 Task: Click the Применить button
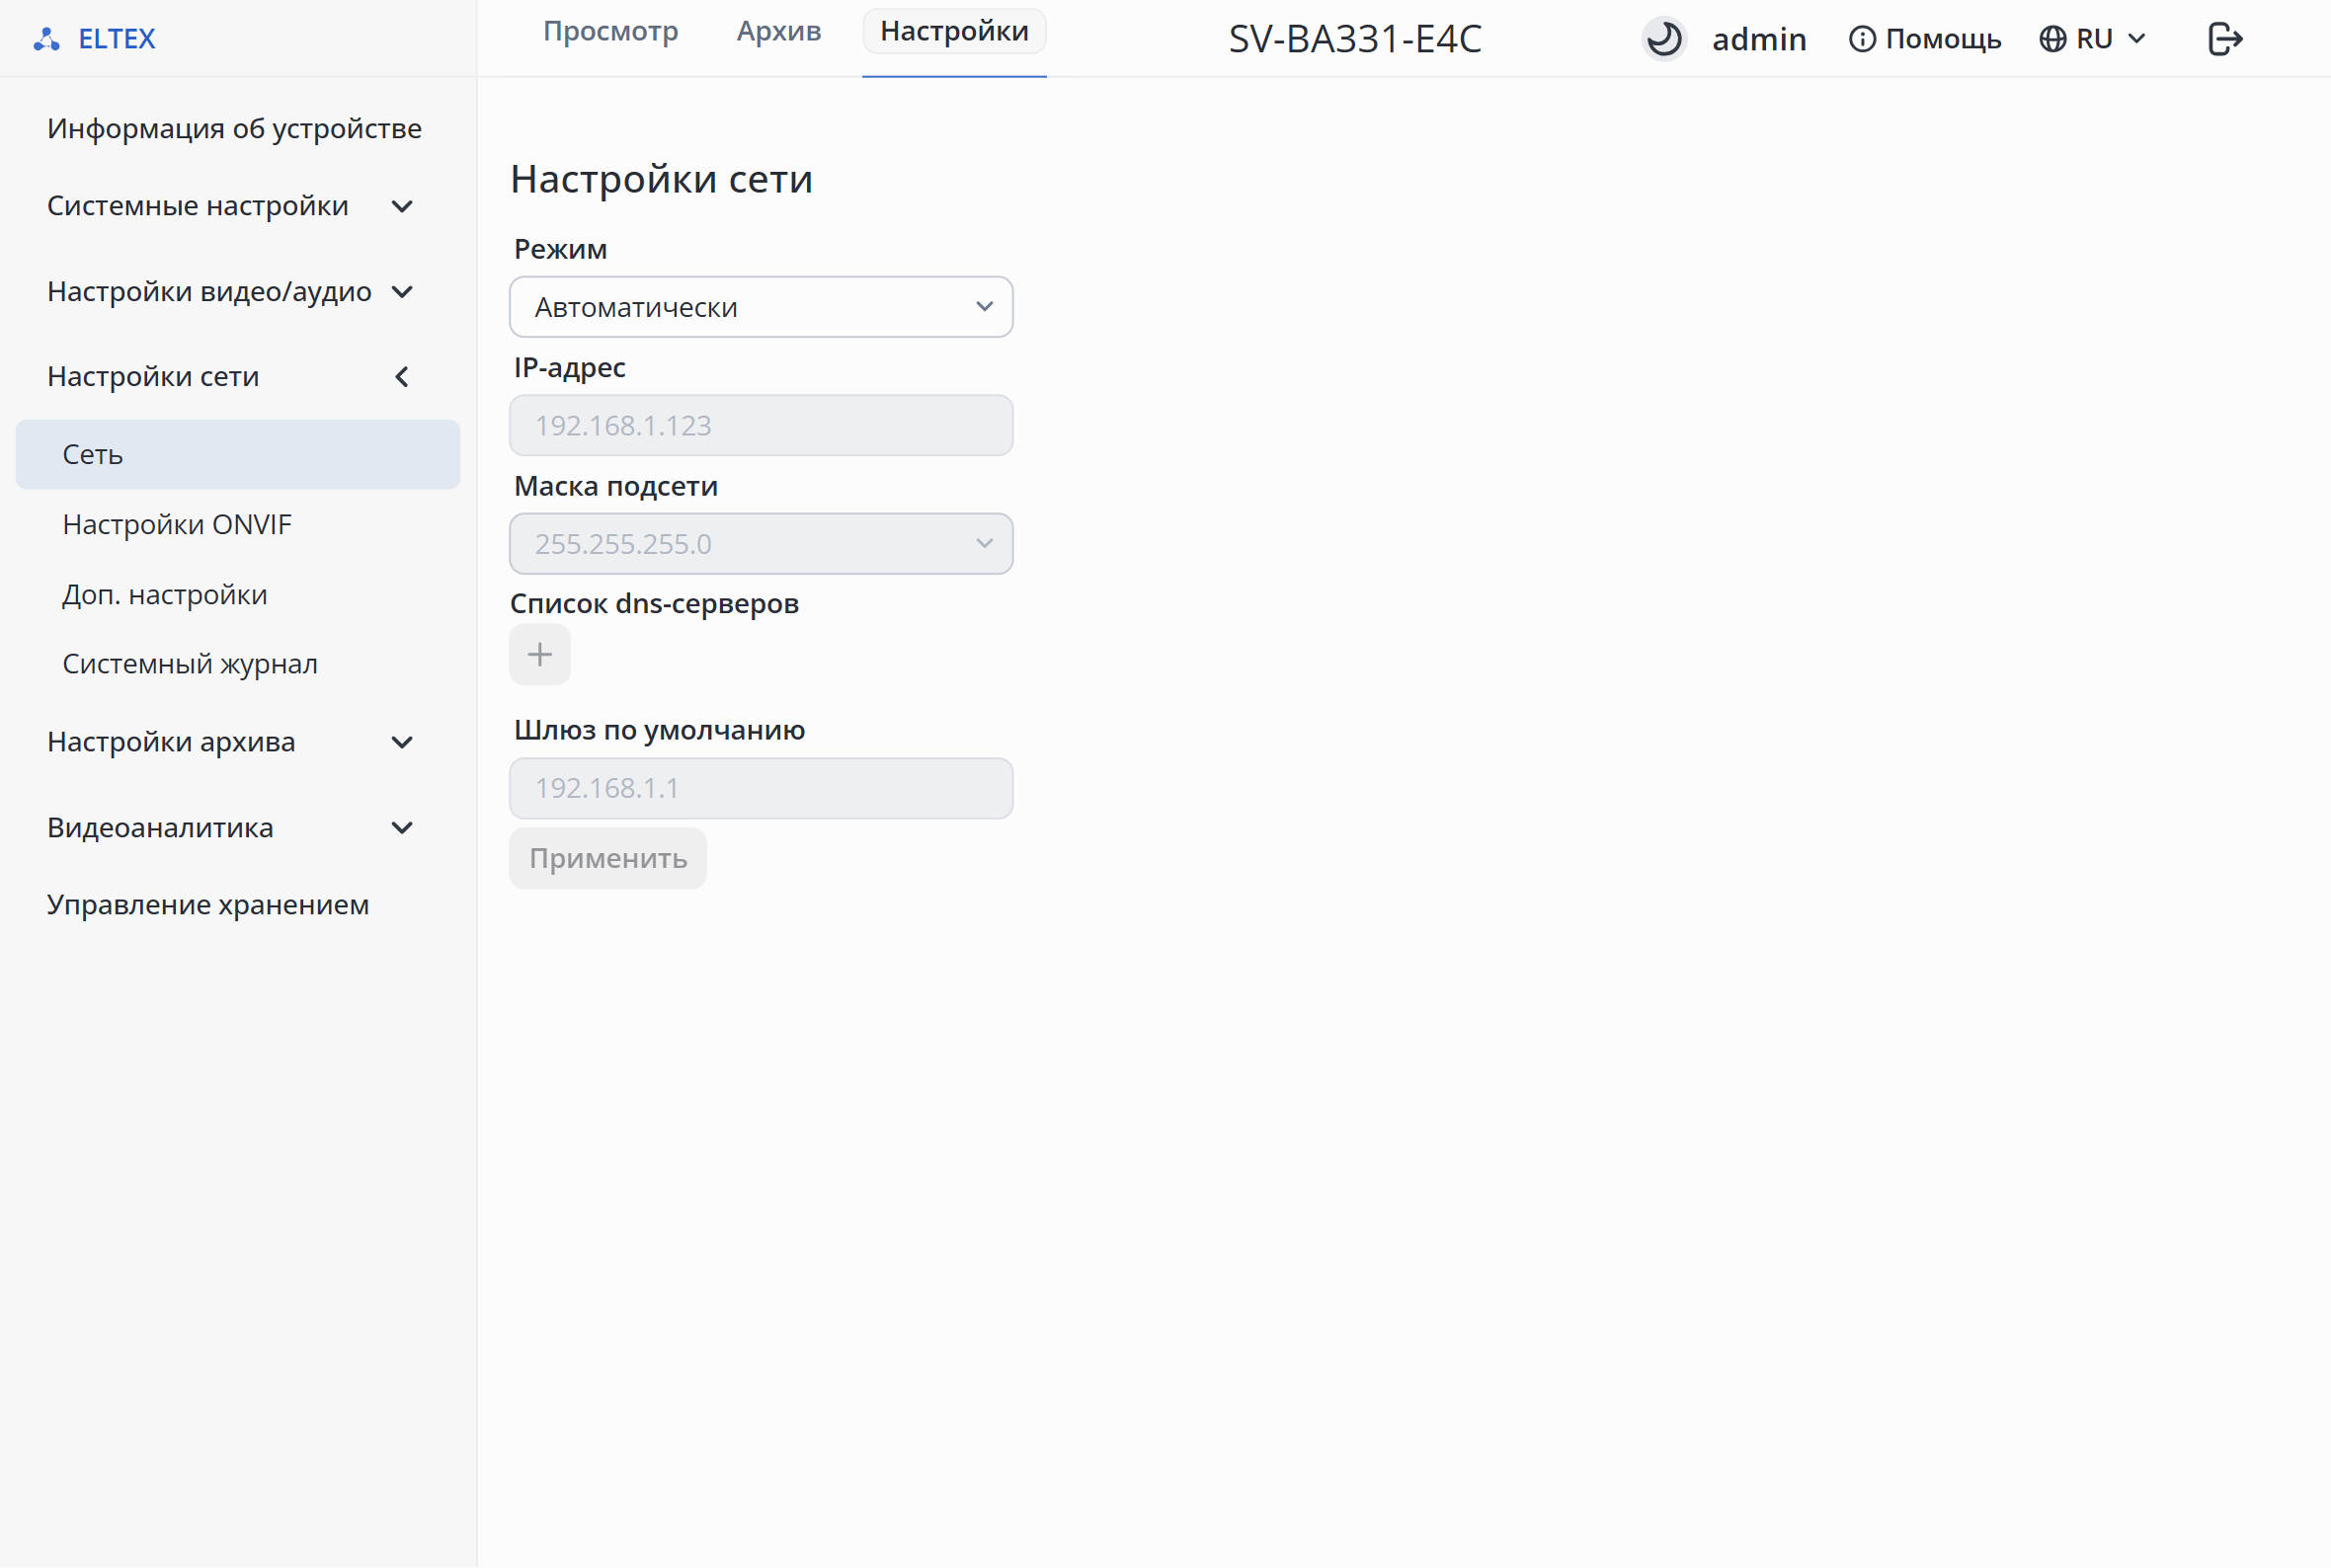608,858
